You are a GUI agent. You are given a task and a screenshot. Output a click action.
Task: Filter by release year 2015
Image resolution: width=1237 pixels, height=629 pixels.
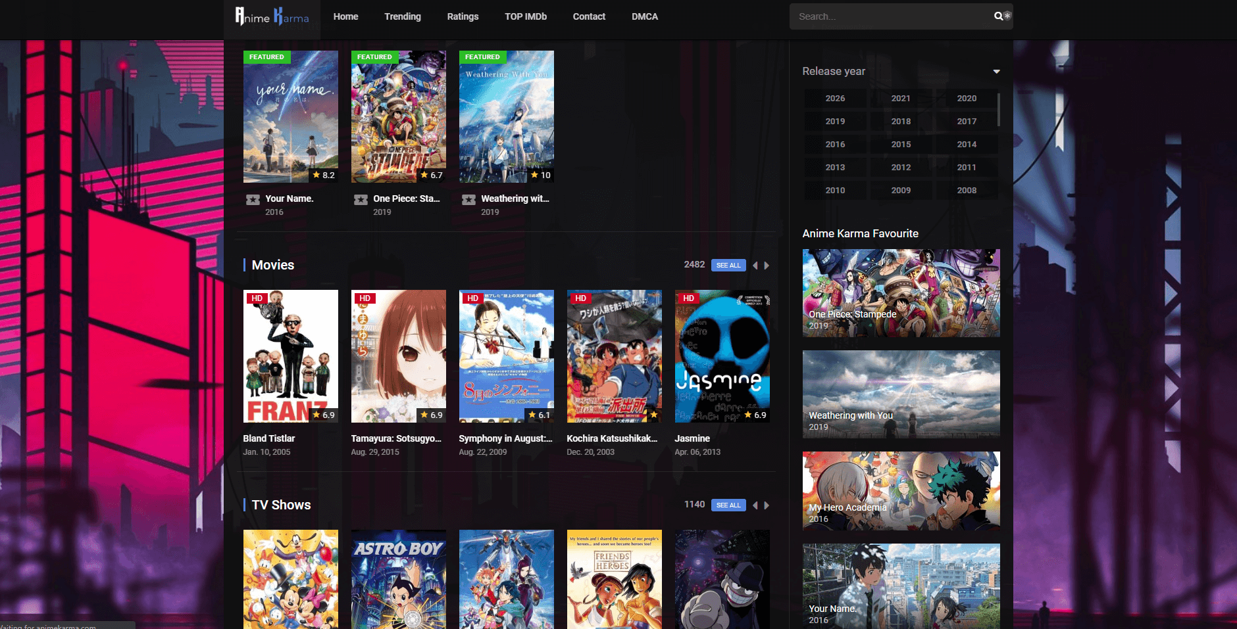901,145
